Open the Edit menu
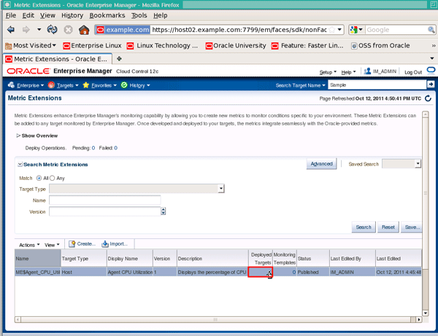The height and width of the screenshot is (336, 438). [x=28, y=15]
